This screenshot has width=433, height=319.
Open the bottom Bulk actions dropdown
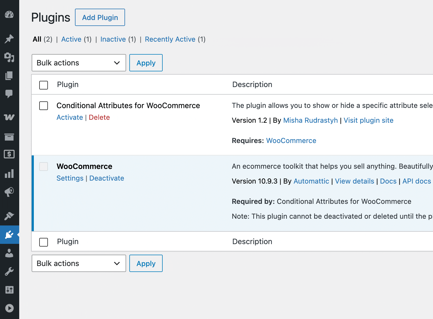[79, 263]
